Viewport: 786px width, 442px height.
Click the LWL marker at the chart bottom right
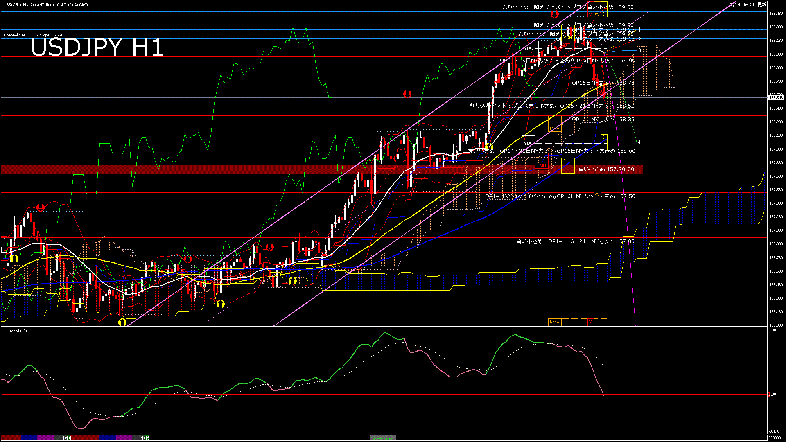(x=556, y=322)
